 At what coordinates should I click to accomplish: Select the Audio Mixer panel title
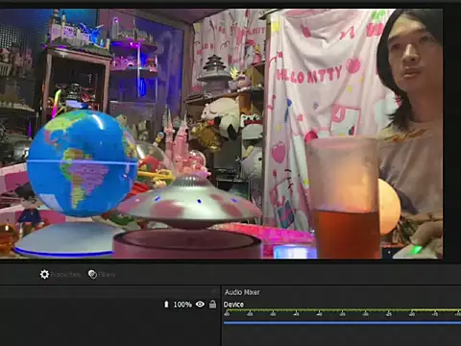(242, 292)
